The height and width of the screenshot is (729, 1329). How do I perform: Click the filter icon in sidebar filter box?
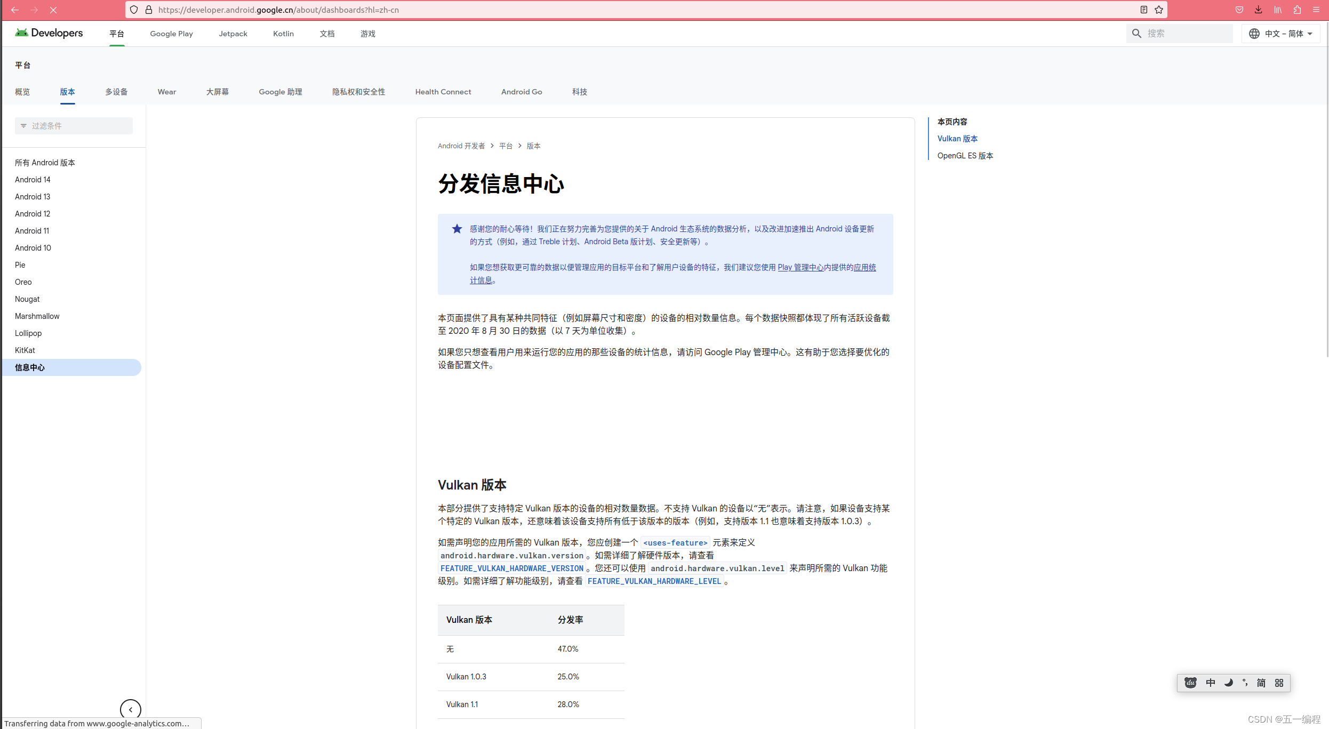23,126
